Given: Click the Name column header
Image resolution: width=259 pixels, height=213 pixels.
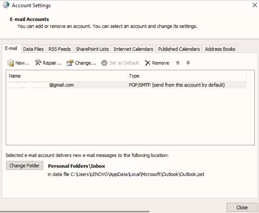Looking at the screenshot, I should tap(66, 76).
